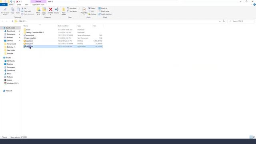This screenshot has width=256, height=144.
Task: Click the Up one level arrow
Action: coord(12,21)
